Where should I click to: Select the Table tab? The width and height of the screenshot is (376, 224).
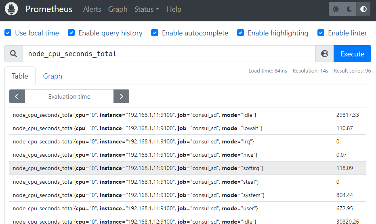(20, 76)
